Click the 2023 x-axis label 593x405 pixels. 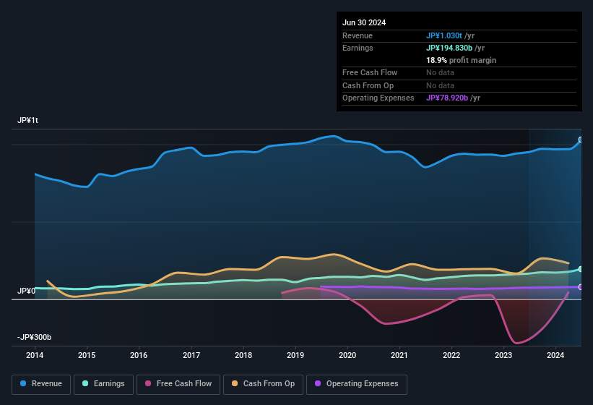[x=503, y=355]
